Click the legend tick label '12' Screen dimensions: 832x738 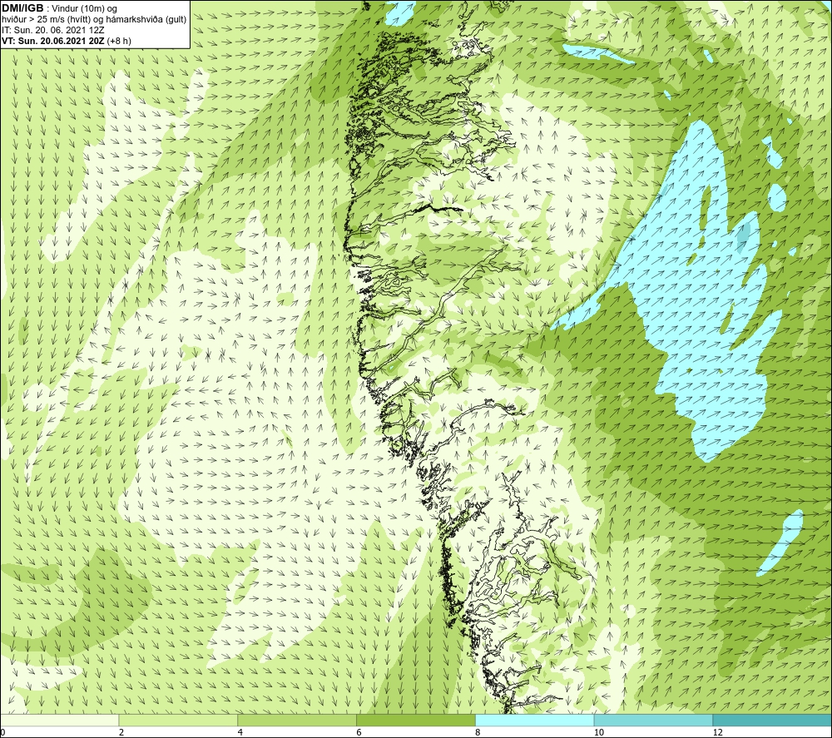pos(717,733)
